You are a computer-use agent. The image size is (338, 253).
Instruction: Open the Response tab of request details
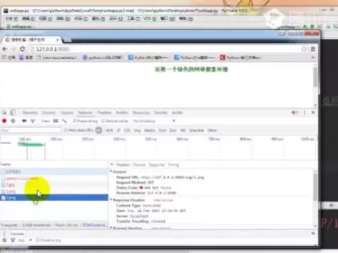pyautogui.click(x=156, y=165)
